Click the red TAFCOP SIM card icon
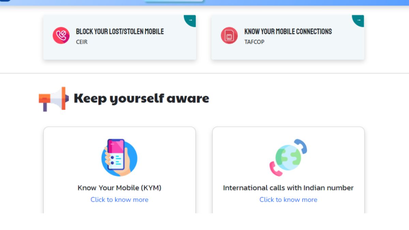This screenshot has height=230, width=409. pos(229,36)
